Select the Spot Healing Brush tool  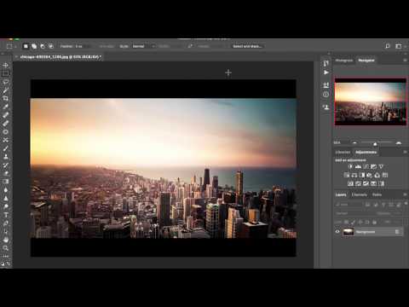click(x=5, y=115)
